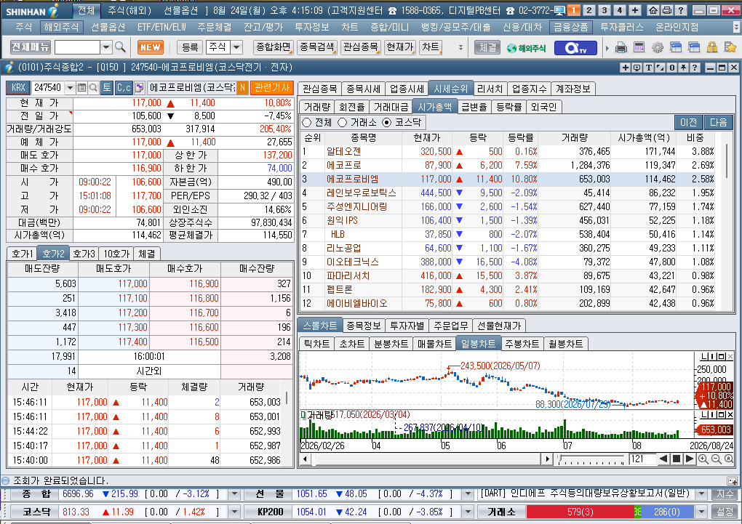Click stock search magnifier next to code field
Screen dimensions: 742x524
[93, 87]
